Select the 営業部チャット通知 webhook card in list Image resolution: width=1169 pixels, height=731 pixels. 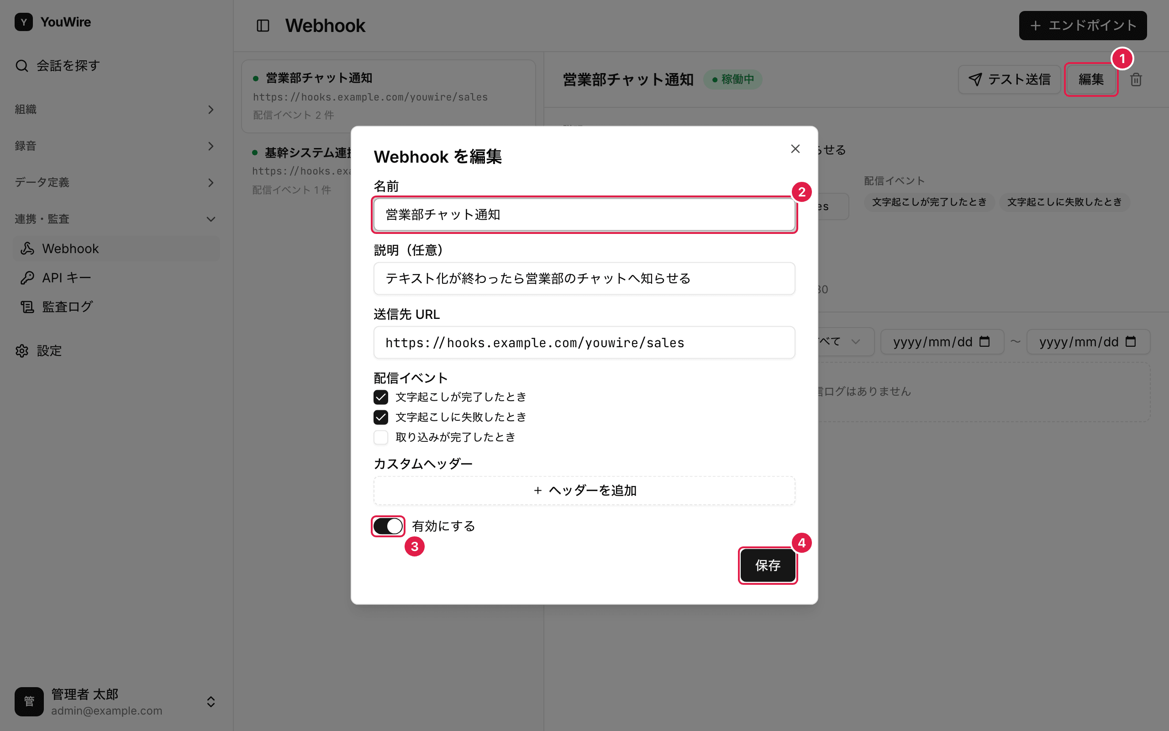coord(388,96)
